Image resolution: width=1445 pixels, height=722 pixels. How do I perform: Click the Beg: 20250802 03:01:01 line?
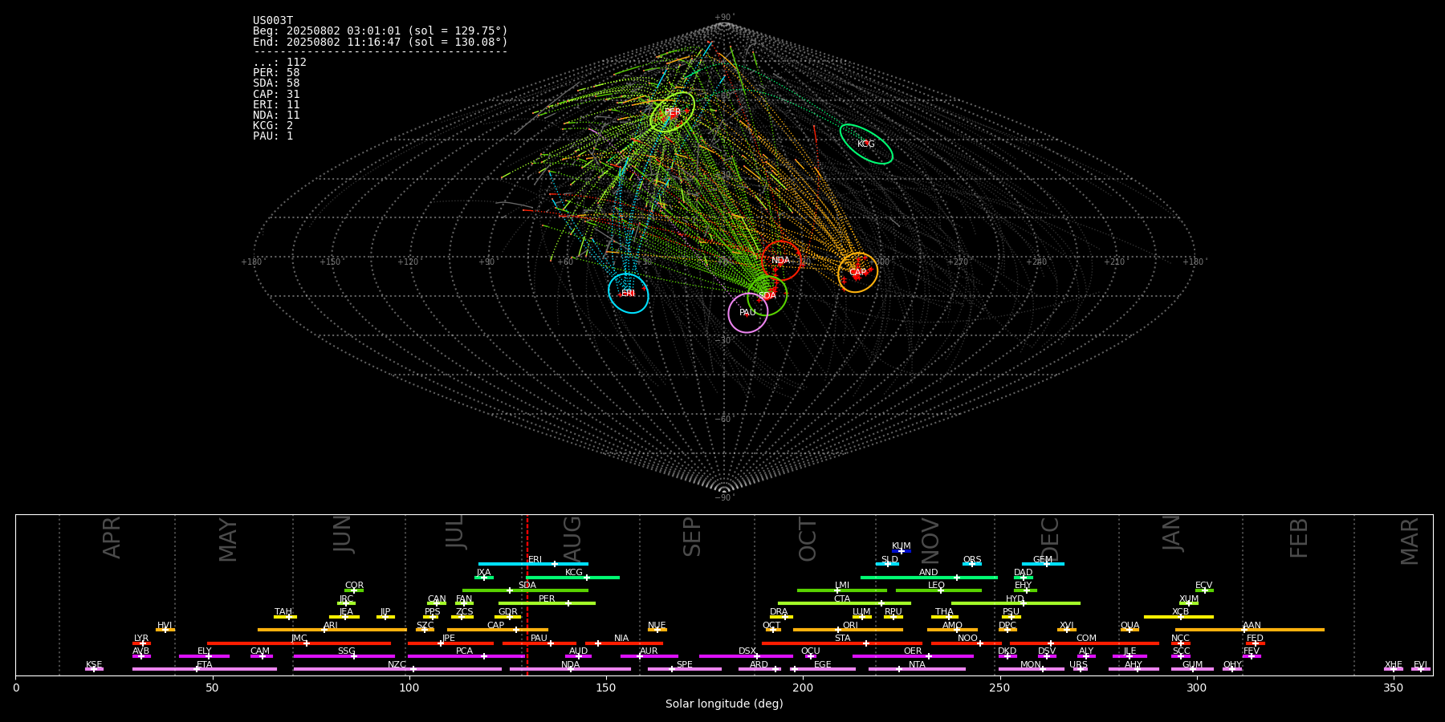pyautogui.click(x=381, y=31)
